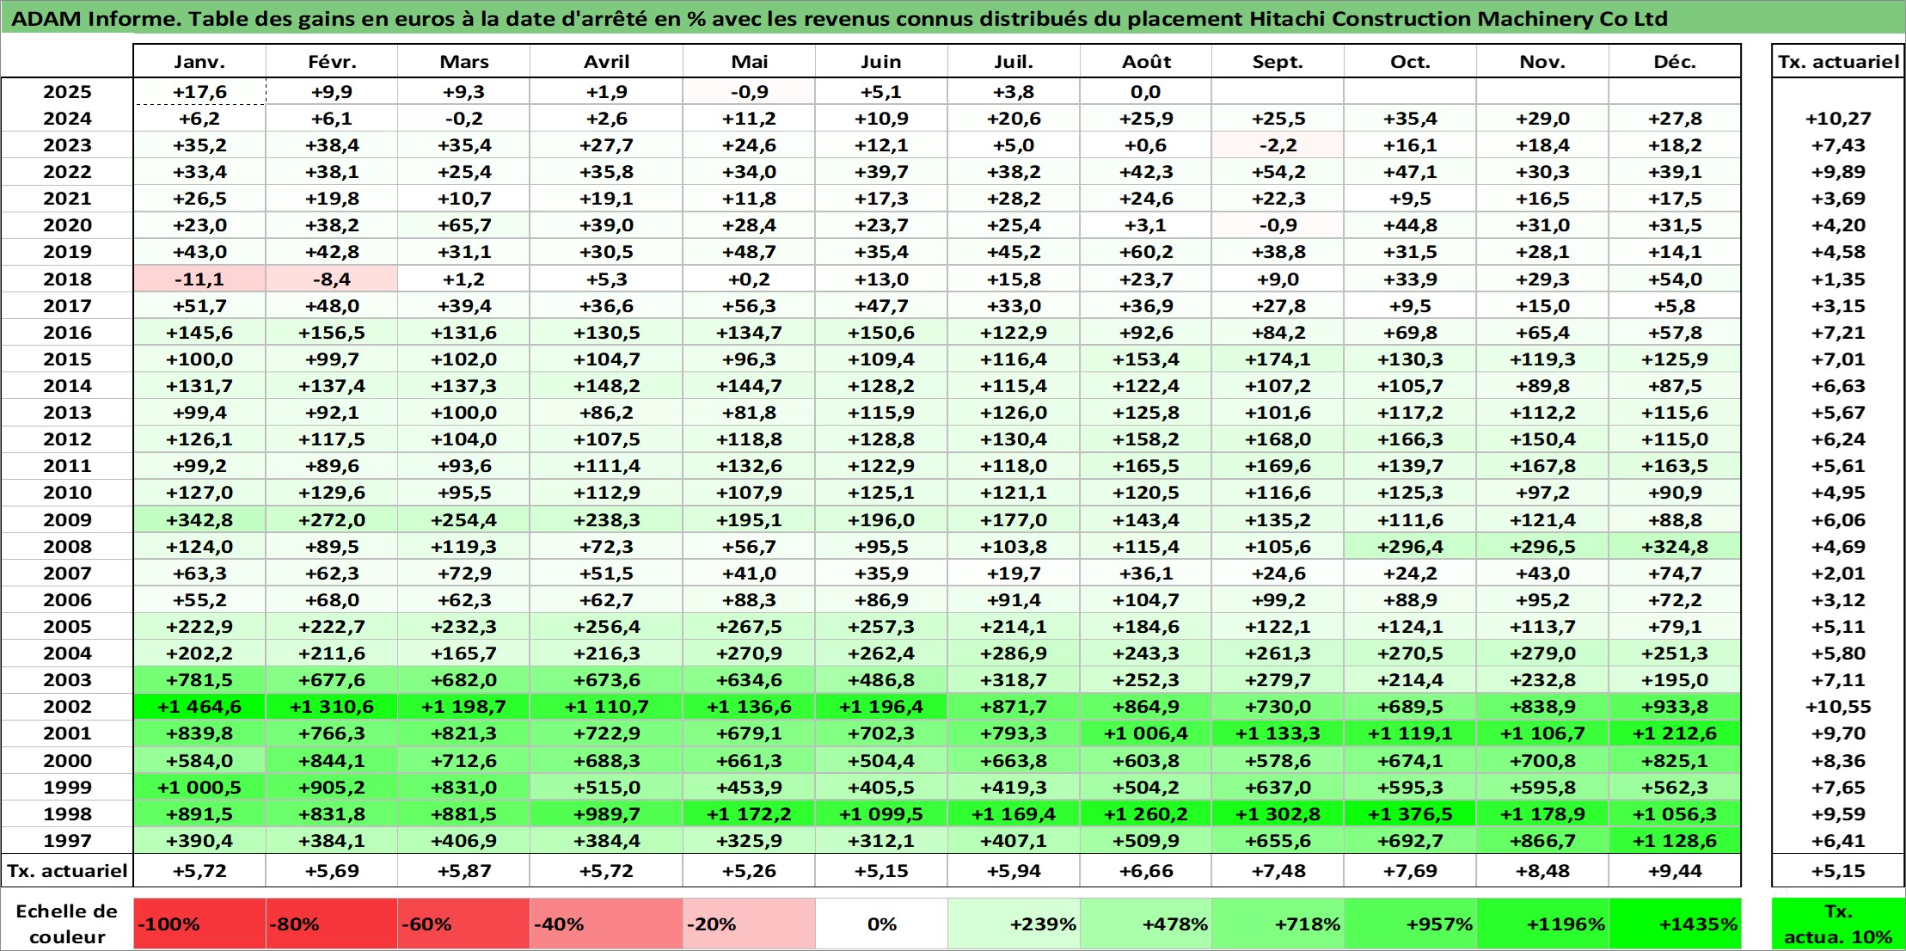Click the -60% color scale swatch
Image resolution: width=1906 pixels, height=951 pixels.
(x=463, y=924)
